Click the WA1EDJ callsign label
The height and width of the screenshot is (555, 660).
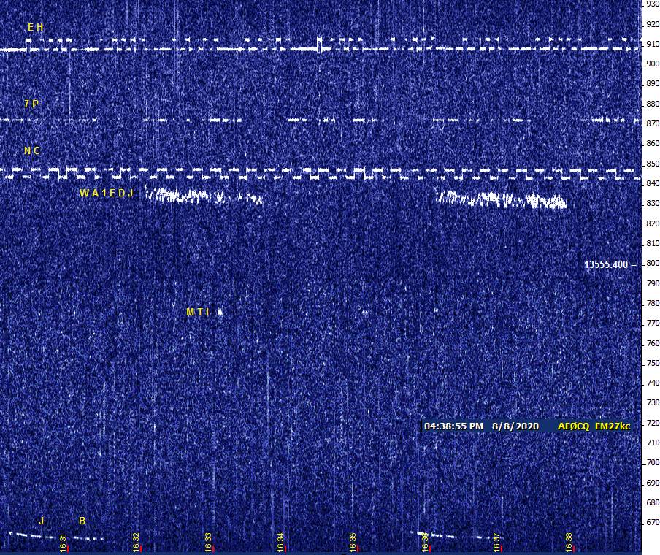[107, 194]
